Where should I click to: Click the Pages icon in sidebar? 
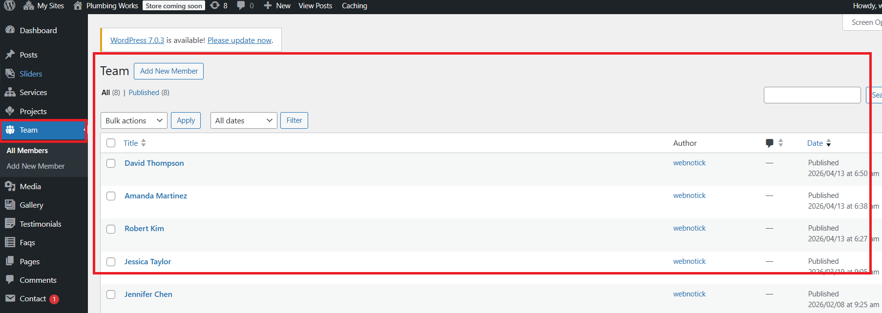pyautogui.click(x=10, y=261)
